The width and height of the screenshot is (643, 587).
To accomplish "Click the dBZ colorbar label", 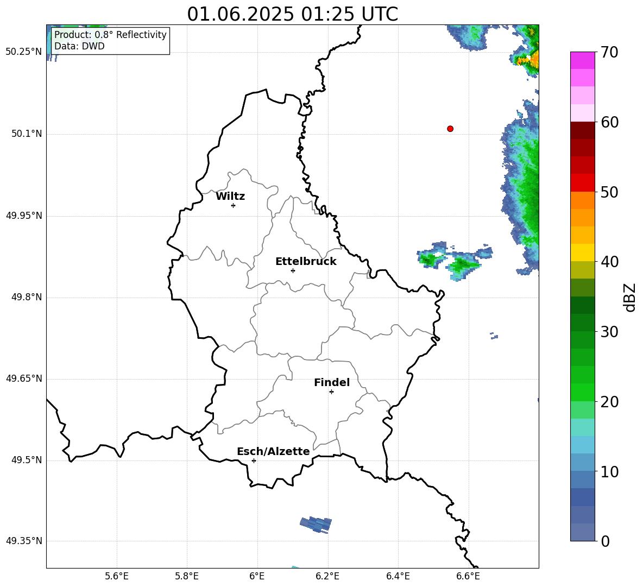I will [x=629, y=297].
